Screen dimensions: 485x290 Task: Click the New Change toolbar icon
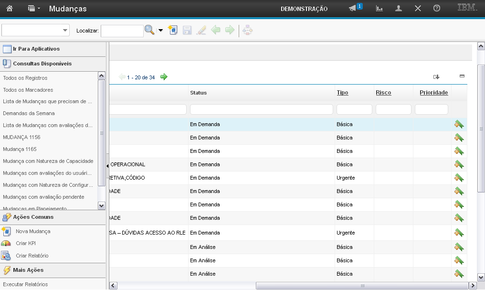(173, 31)
